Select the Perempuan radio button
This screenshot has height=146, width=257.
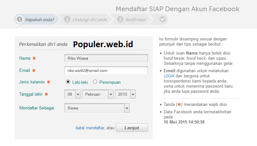(x=95, y=82)
